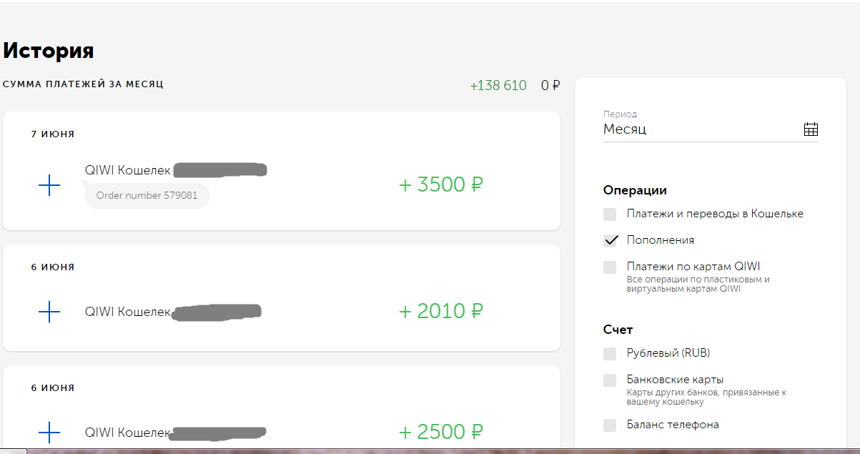Click the +138 610 monthly income total

[498, 86]
